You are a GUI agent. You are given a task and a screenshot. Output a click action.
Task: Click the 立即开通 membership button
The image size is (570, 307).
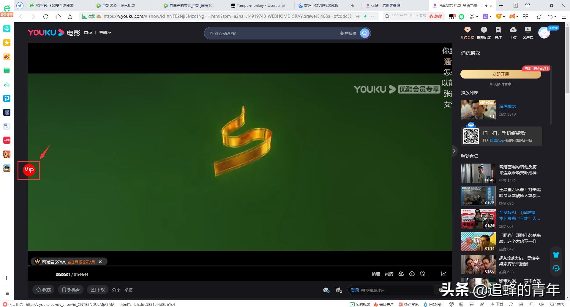pos(500,74)
